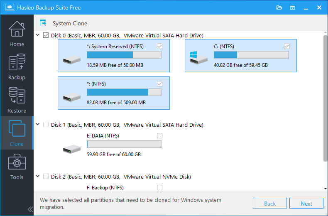The height and width of the screenshot is (216, 328).
Task: Click the System Reserved partition drive icon
Action: (x=72, y=59)
